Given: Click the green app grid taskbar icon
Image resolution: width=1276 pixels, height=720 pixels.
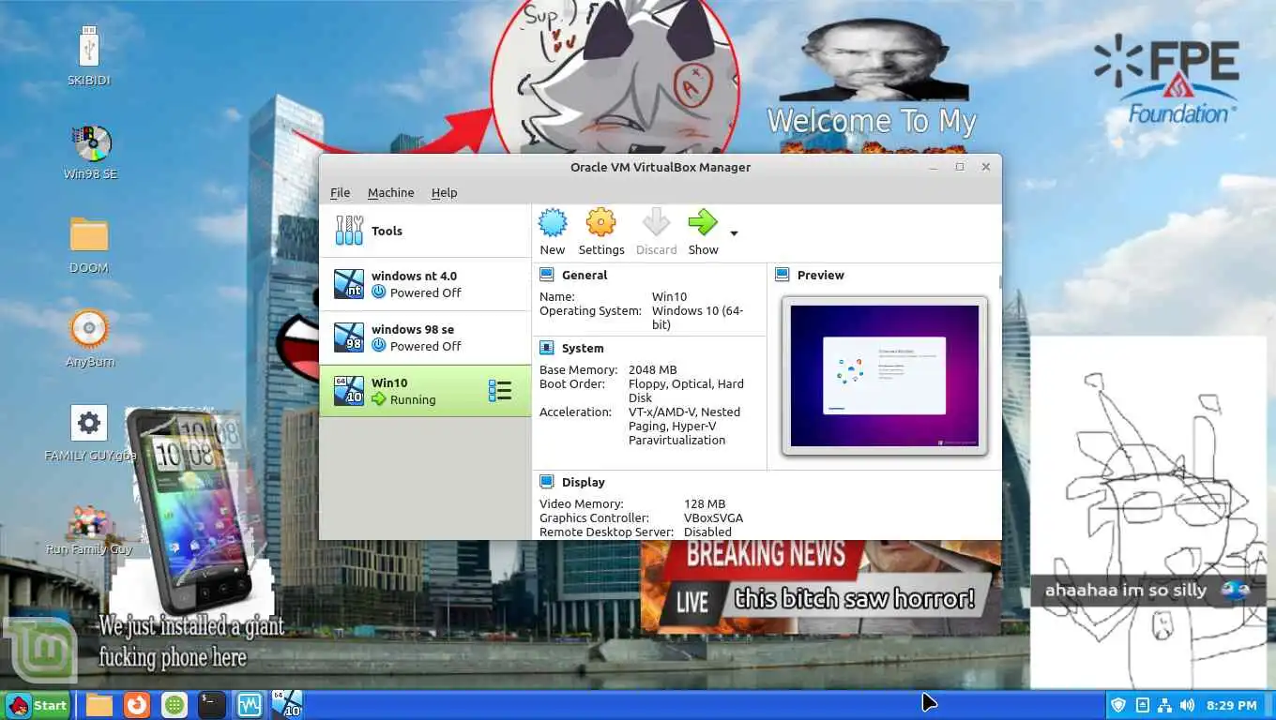Looking at the screenshot, I should [x=174, y=705].
